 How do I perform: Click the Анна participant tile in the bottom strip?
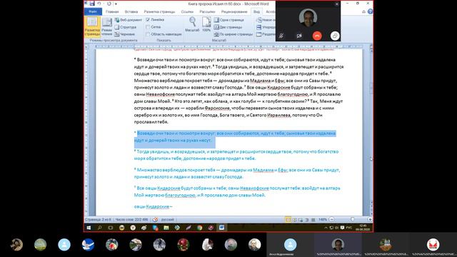click(291, 244)
